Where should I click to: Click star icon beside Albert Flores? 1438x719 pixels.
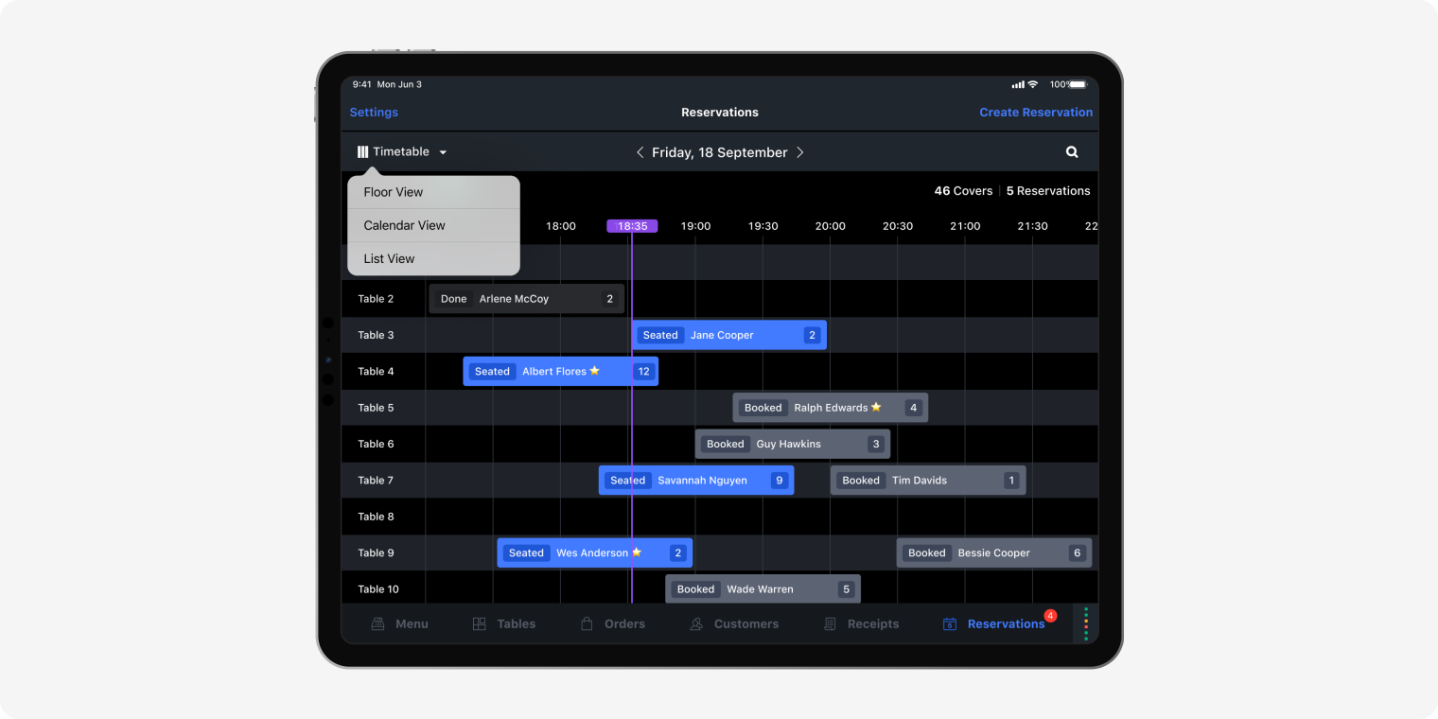point(595,371)
